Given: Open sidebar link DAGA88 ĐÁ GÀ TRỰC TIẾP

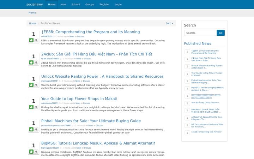Looking at the screenshot, I should (x=206, y=111).
